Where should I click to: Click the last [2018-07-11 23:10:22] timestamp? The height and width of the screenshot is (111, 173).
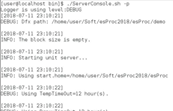tap(32, 106)
